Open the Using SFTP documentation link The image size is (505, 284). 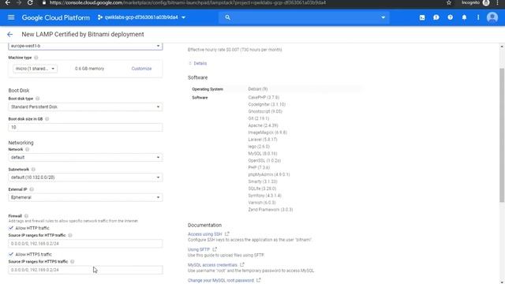coord(199,249)
